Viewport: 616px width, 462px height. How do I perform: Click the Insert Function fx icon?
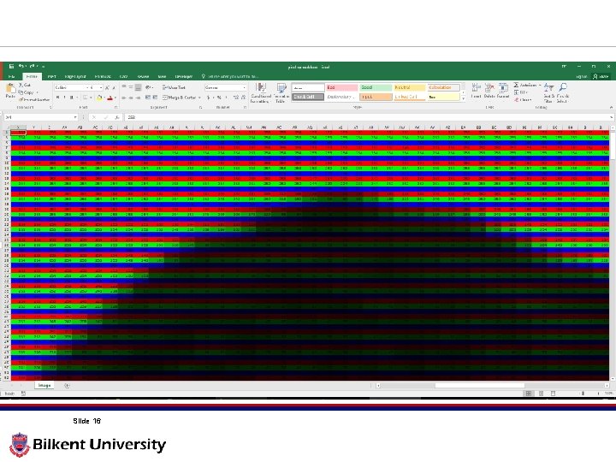click(x=116, y=117)
